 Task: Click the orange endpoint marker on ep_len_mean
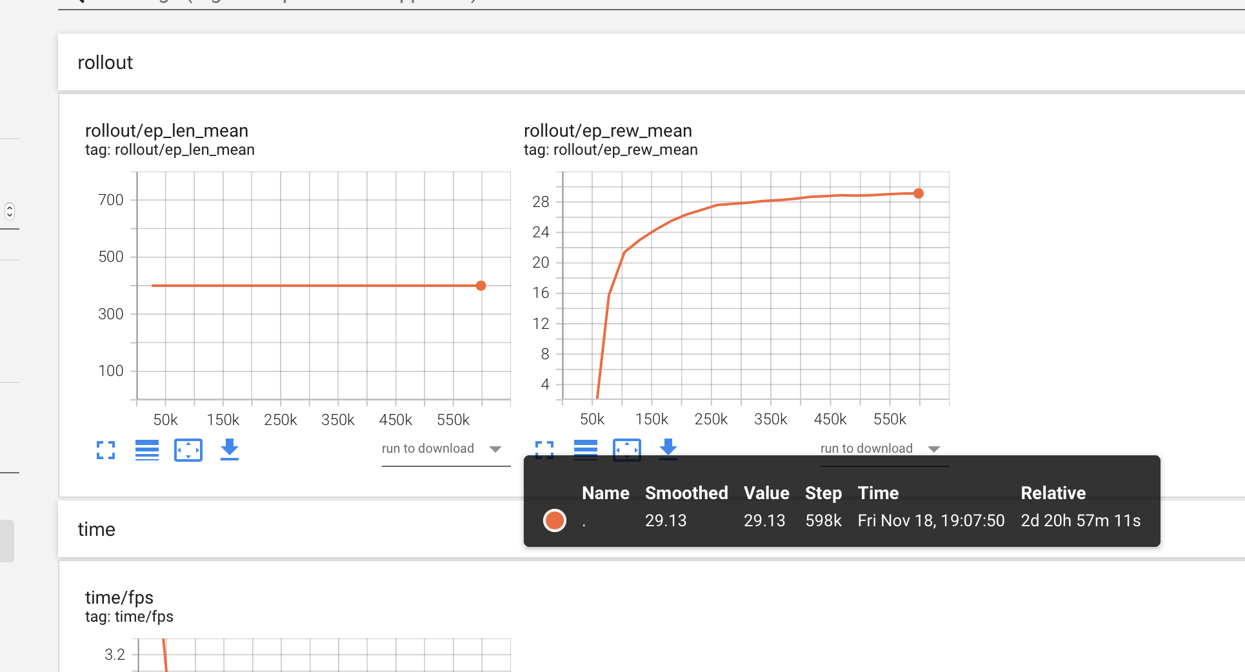pos(481,285)
